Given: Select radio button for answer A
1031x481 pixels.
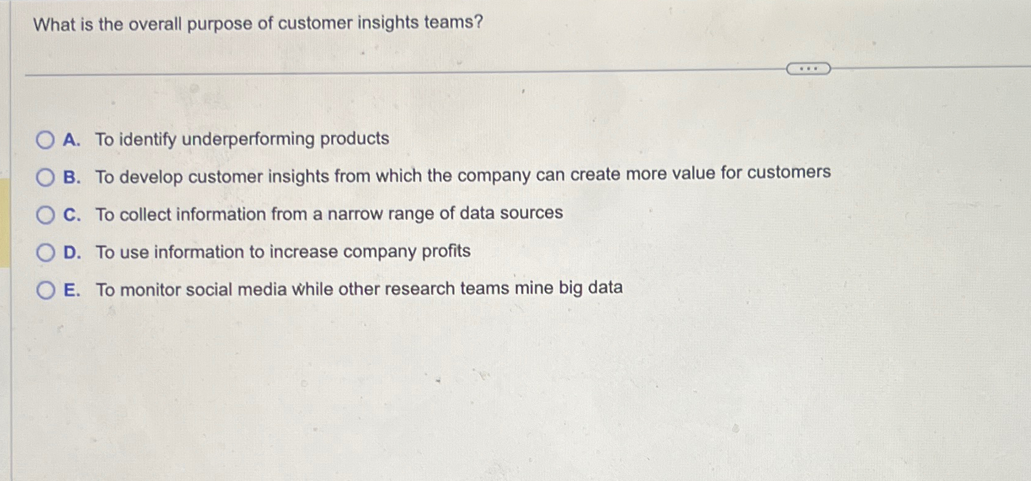Looking at the screenshot, I should tap(45, 140).
